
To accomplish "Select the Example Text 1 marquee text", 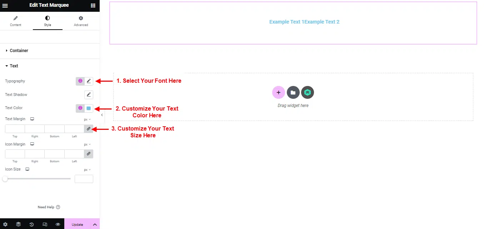I will click(x=287, y=22).
